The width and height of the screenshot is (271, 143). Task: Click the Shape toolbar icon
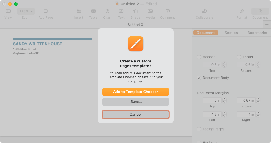click(135, 11)
